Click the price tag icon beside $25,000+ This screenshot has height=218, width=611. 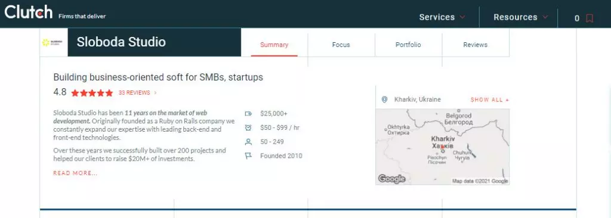[x=248, y=114]
